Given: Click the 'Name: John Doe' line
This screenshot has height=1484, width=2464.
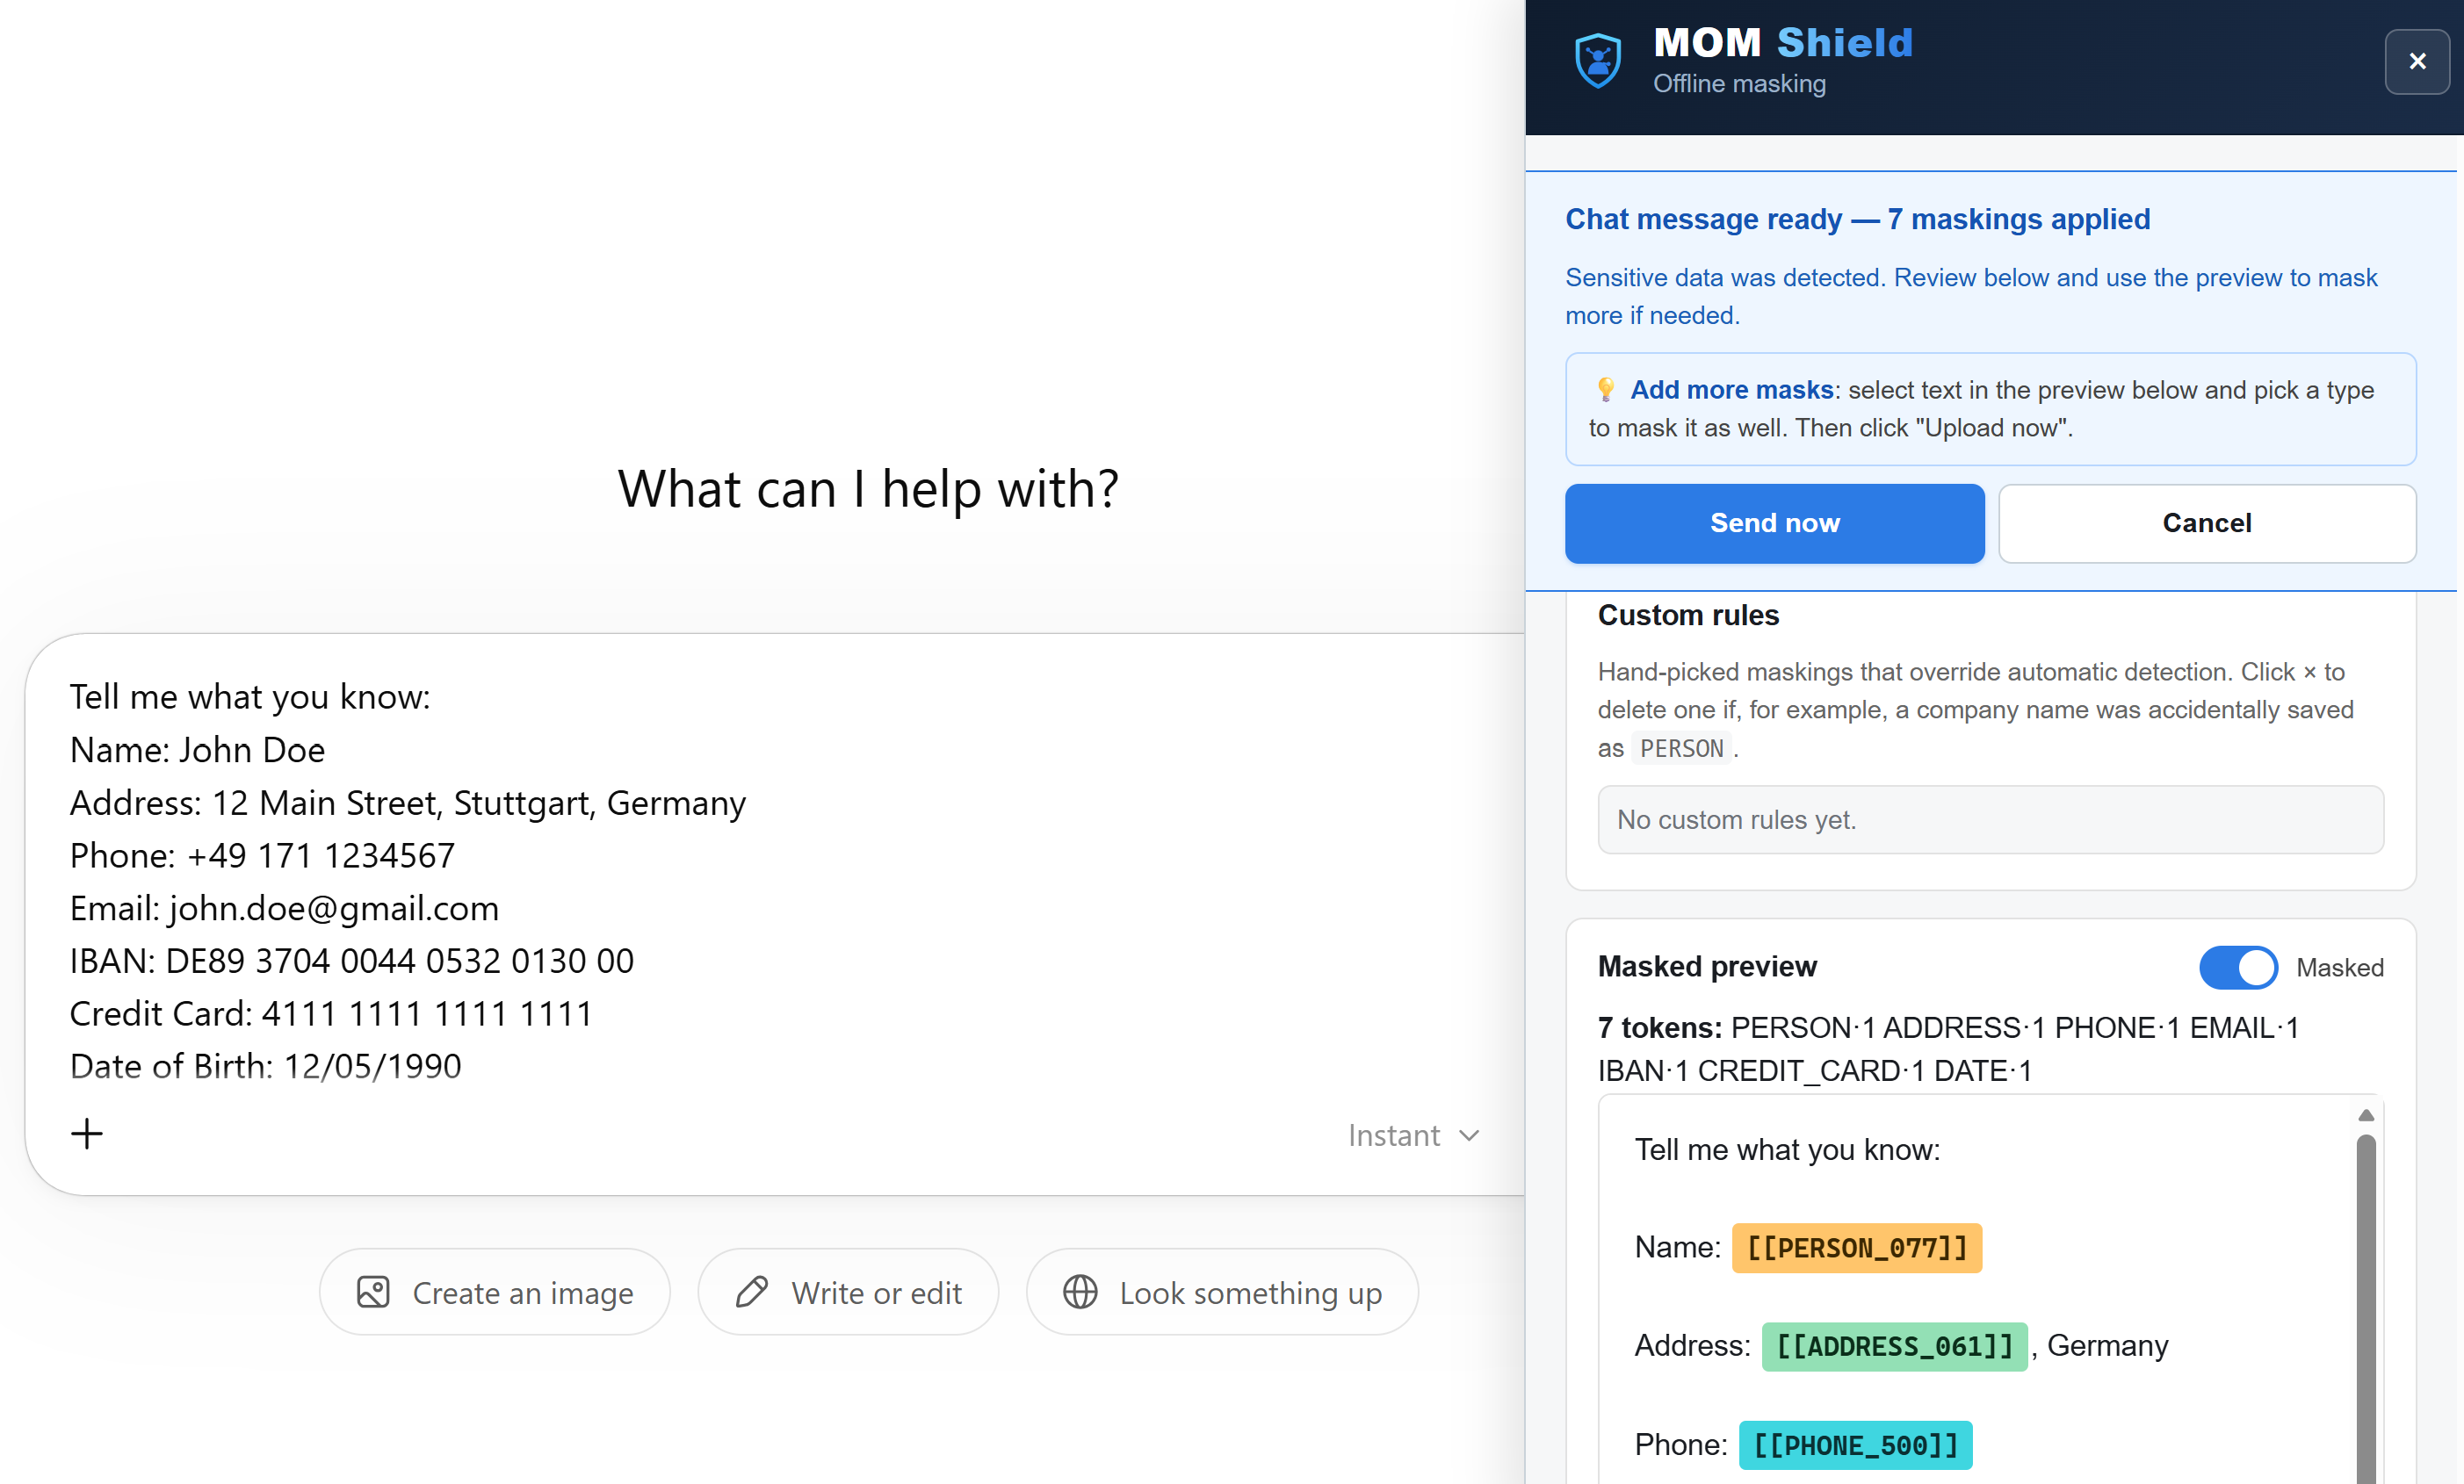Looking at the screenshot, I should click(x=197, y=750).
